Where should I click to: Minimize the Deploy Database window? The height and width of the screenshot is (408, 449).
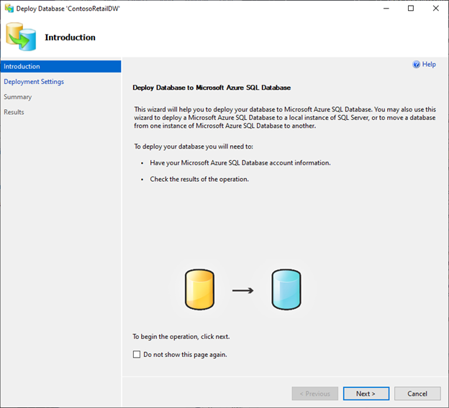(386, 9)
